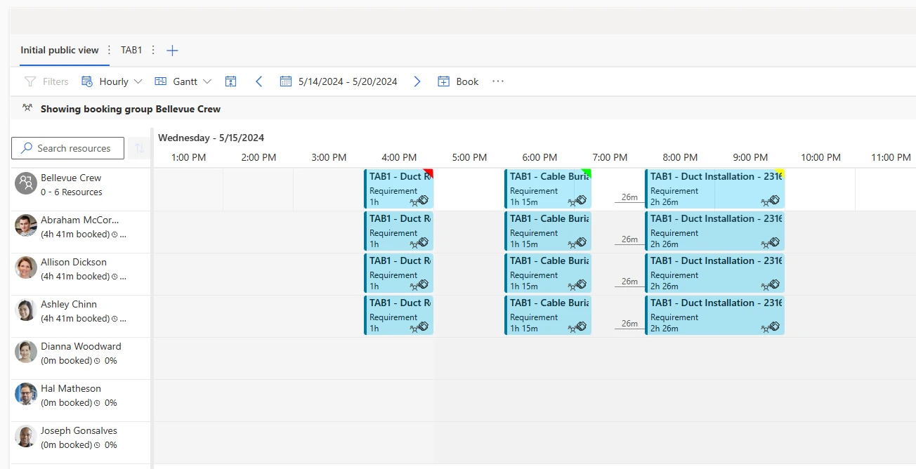This screenshot has height=469, width=916.
Task: Select the Initial public view tab
Action: pos(60,50)
